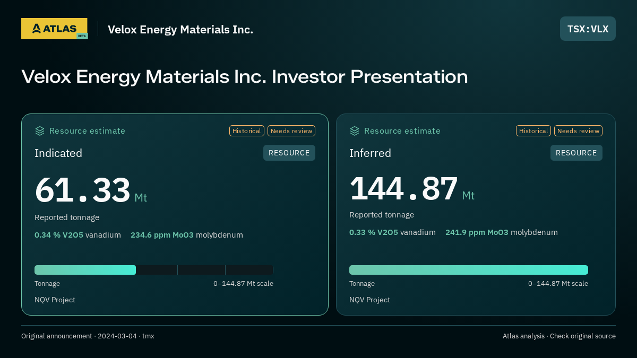Click the scale label on Indicated card
The width and height of the screenshot is (637, 358).
243,284
